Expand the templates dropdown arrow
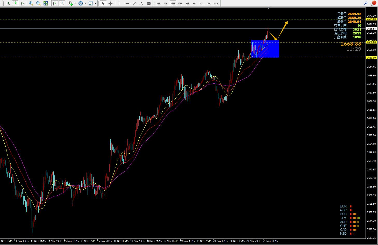Viewport: 378px width, 245px height. coord(95,3)
